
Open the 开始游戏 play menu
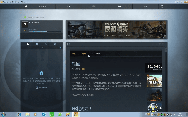click(x=43, y=6)
